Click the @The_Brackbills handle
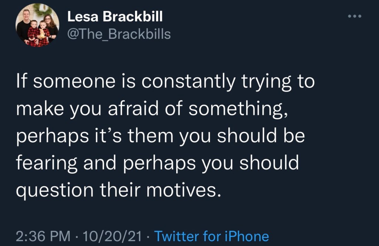The height and width of the screenshot is (246, 379). (119, 34)
